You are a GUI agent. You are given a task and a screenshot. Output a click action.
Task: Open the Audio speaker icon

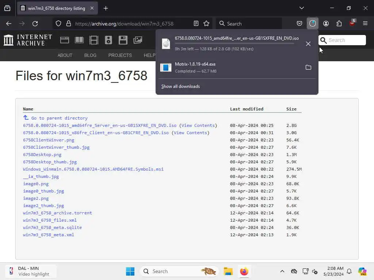108,40
